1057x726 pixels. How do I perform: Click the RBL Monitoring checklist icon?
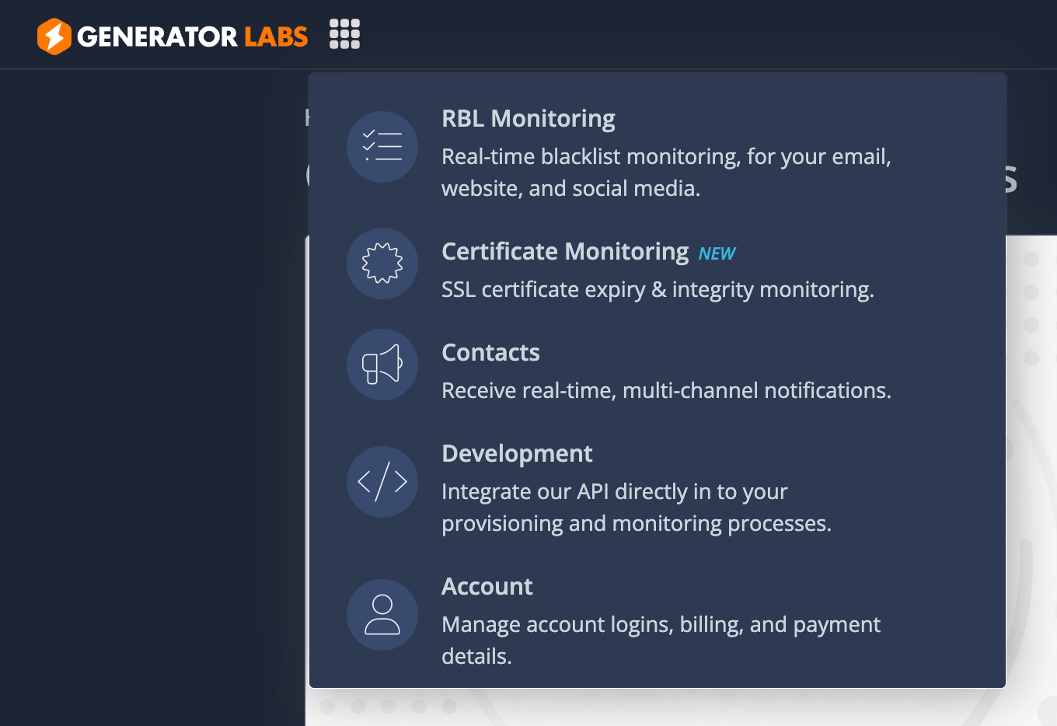click(x=382, y=147)
